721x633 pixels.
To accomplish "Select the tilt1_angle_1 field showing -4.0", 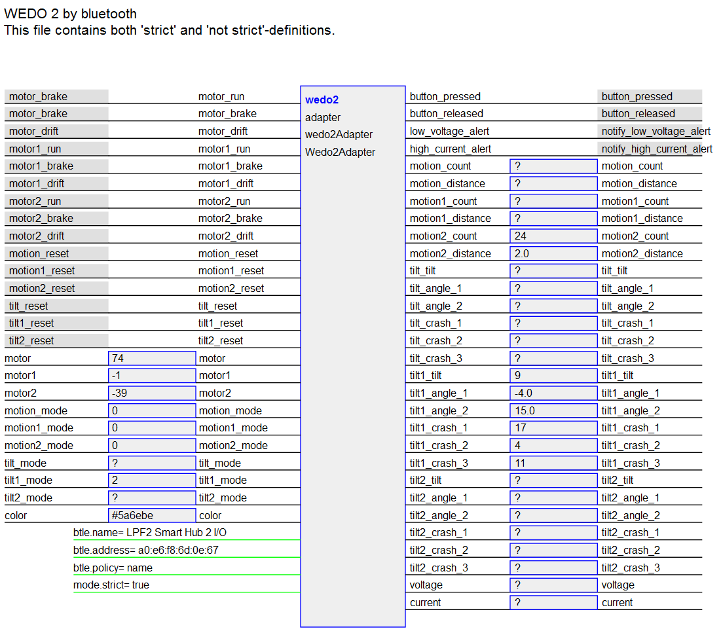I will pyautogui.click(x=553, y=393).
